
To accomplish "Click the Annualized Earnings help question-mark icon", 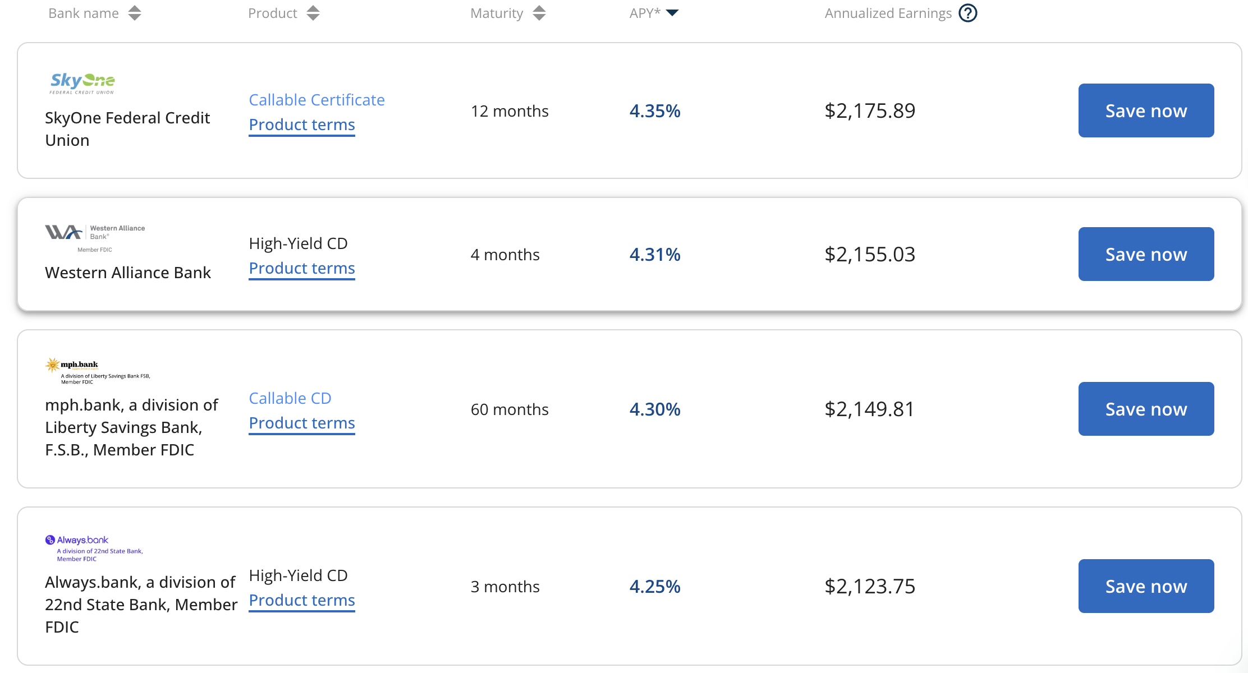I will (x=968, y=13).
